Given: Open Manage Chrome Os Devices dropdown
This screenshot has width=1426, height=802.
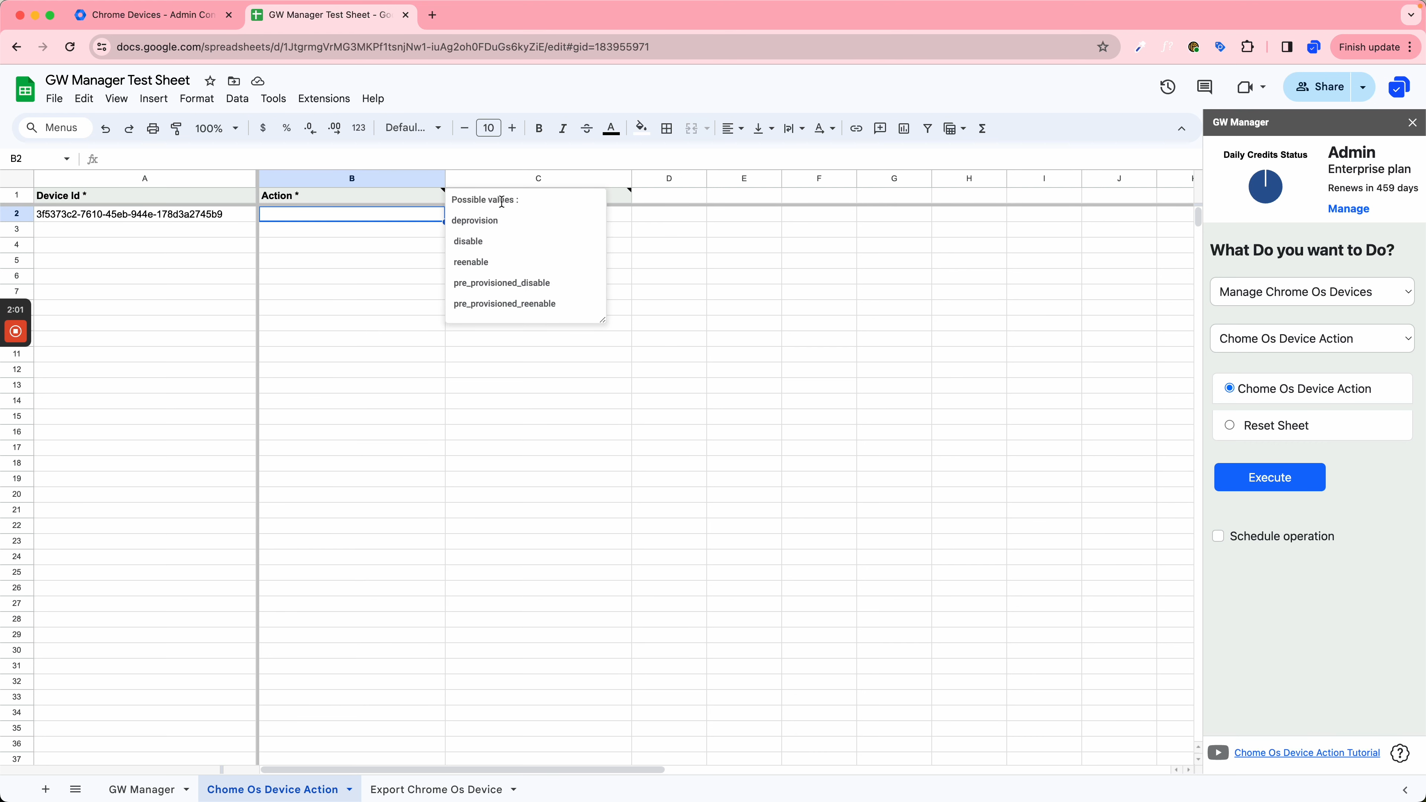Looking at the screenshot, I should (x=1312, y=292).
